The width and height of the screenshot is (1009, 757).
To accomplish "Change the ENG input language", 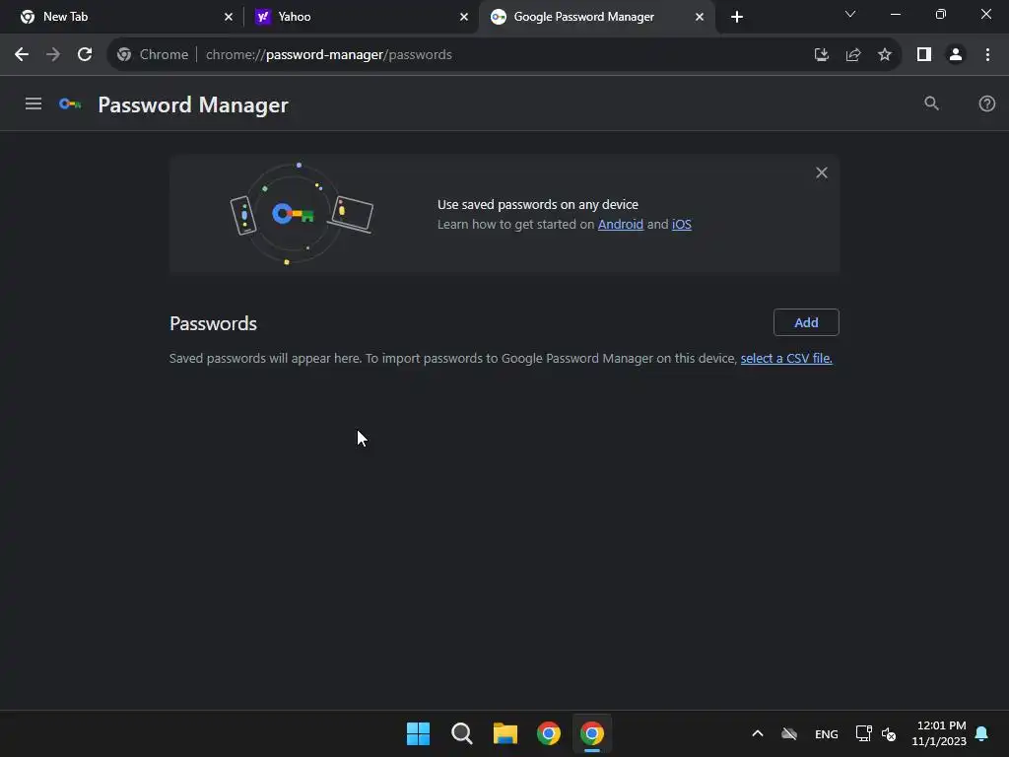I will click(x=827, y=733).
